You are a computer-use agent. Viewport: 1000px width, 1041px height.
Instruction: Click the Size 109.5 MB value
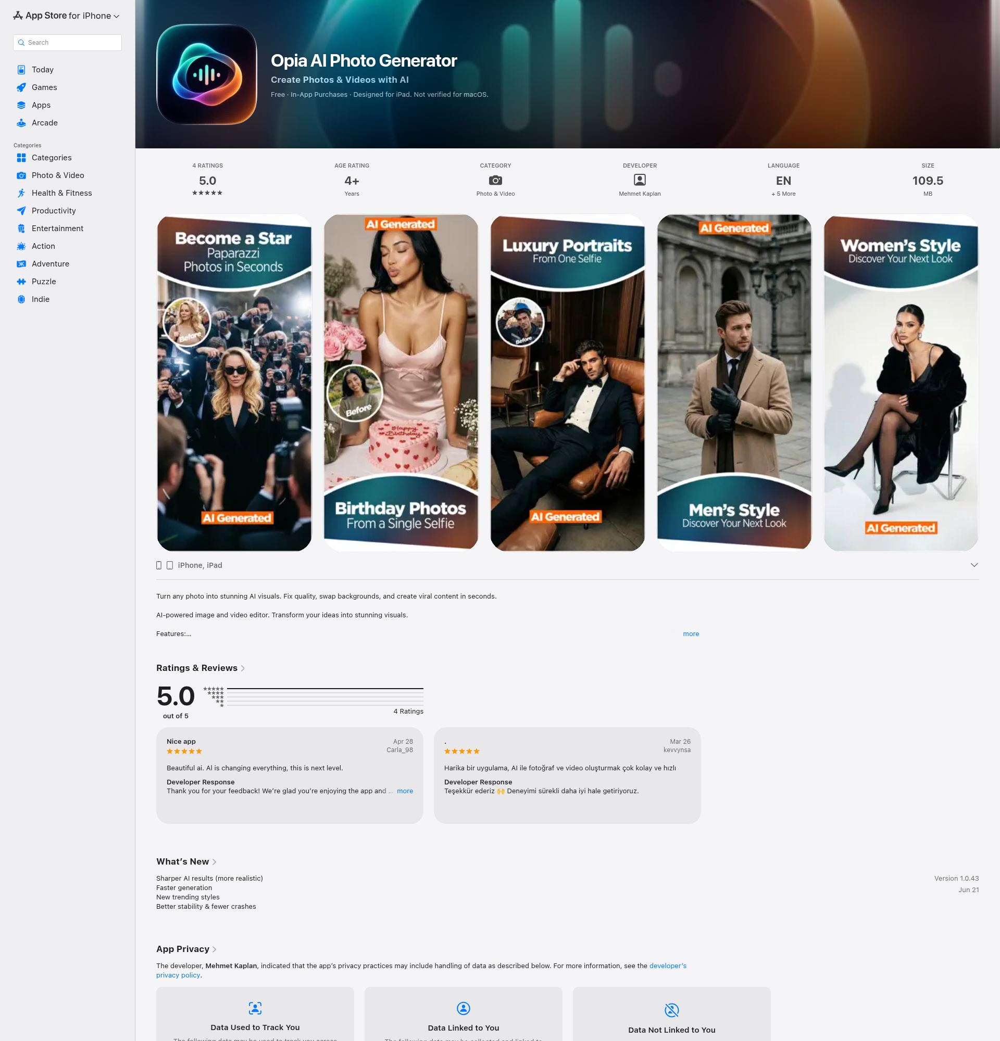point(928,181)
